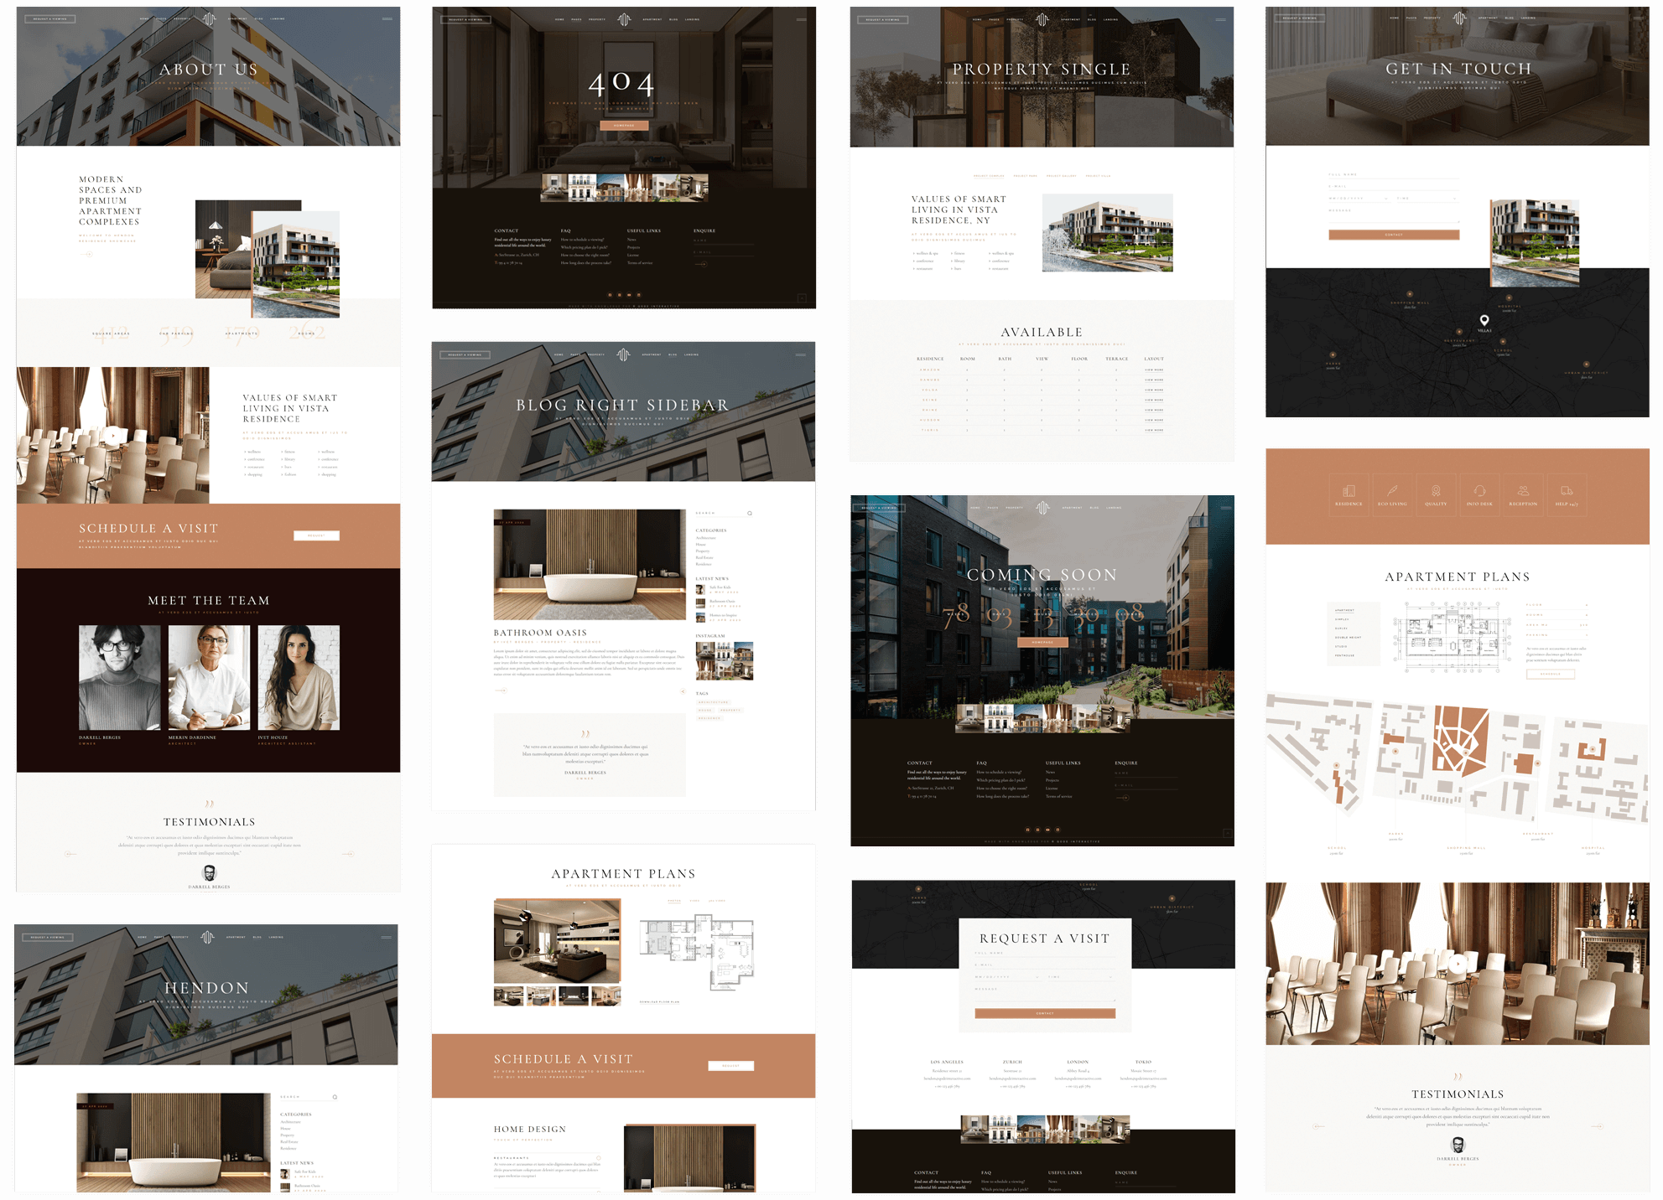Click the Contact button on Get In Touch
Screen dimensions: 1663x1200
coord(1394,235)
